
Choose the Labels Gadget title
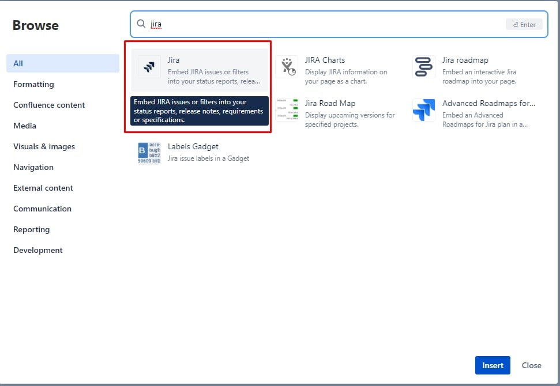(193, 146)
